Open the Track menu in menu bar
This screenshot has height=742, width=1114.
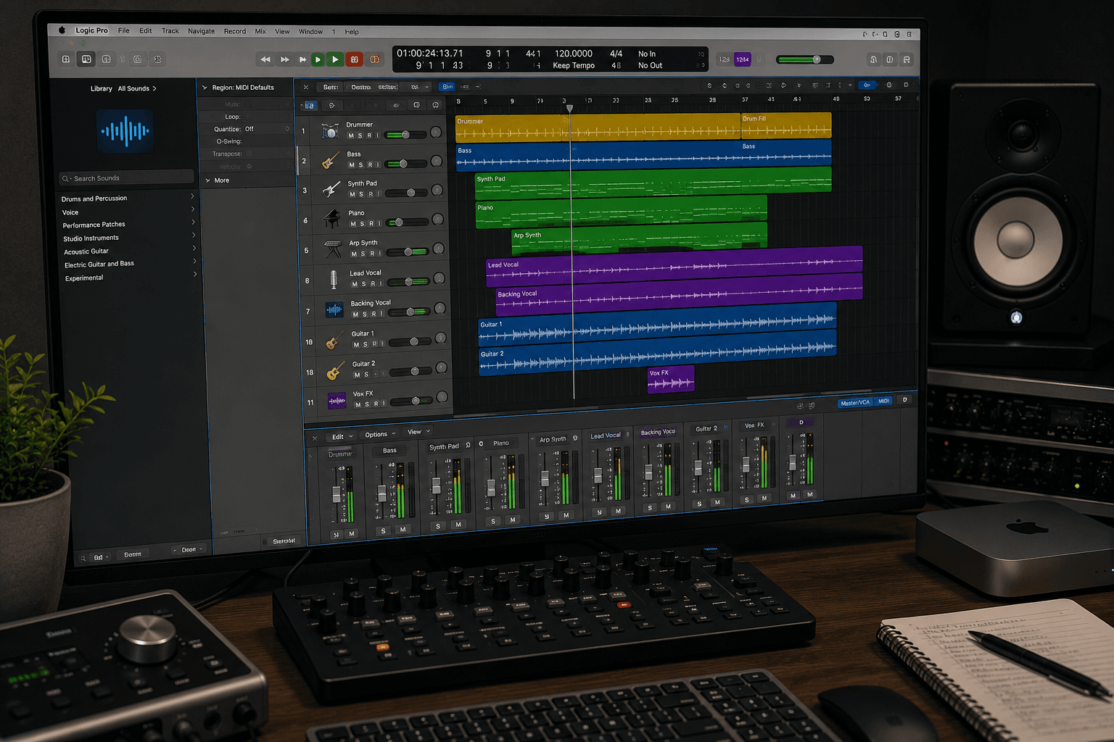pyautogui.click(x=170, y=30)
